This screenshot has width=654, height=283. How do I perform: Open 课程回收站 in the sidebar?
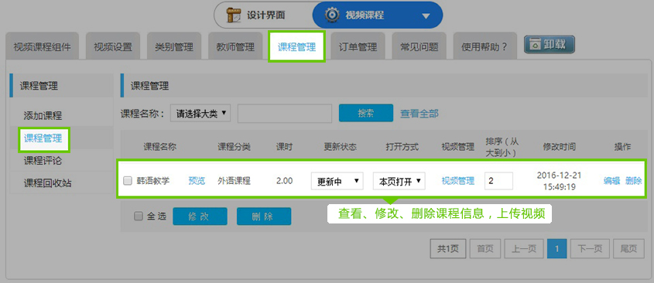[47, 183]
